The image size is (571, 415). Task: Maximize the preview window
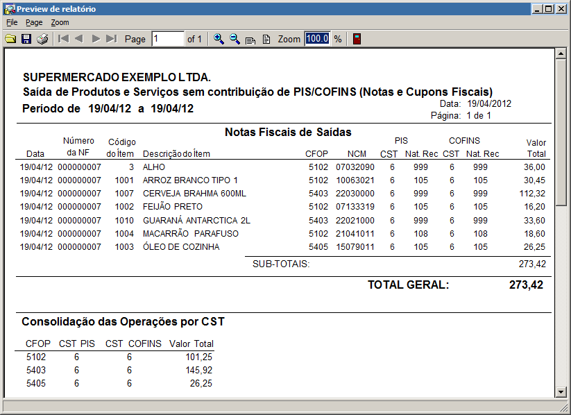(548, 9)
